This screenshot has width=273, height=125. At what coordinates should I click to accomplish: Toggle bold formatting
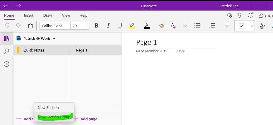click(97, 26)
